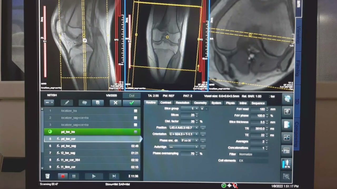Click the copy protocol step icon
Viewport: 337px width, 189px height.
coord(98,103)
